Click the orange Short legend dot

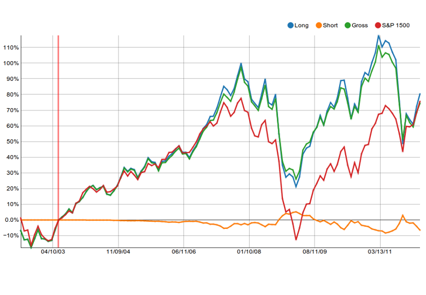click(319, 25)
